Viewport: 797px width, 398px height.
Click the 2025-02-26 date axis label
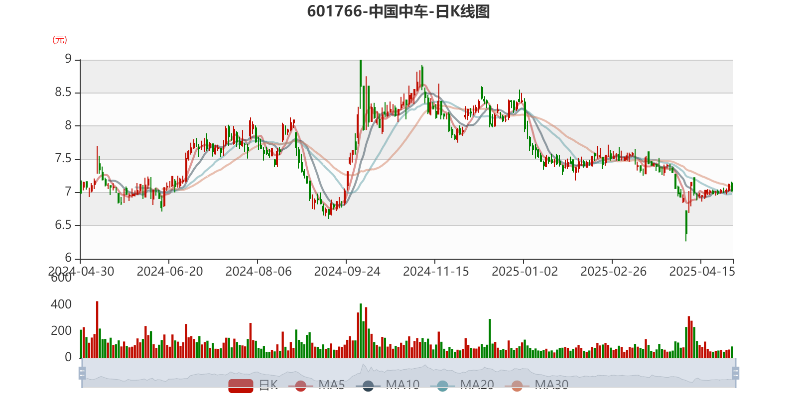[x=613, y=271]
